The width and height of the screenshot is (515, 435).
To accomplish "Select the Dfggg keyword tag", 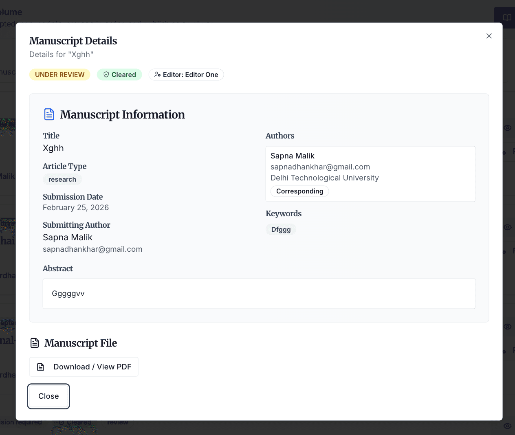I will click(281, 229).
